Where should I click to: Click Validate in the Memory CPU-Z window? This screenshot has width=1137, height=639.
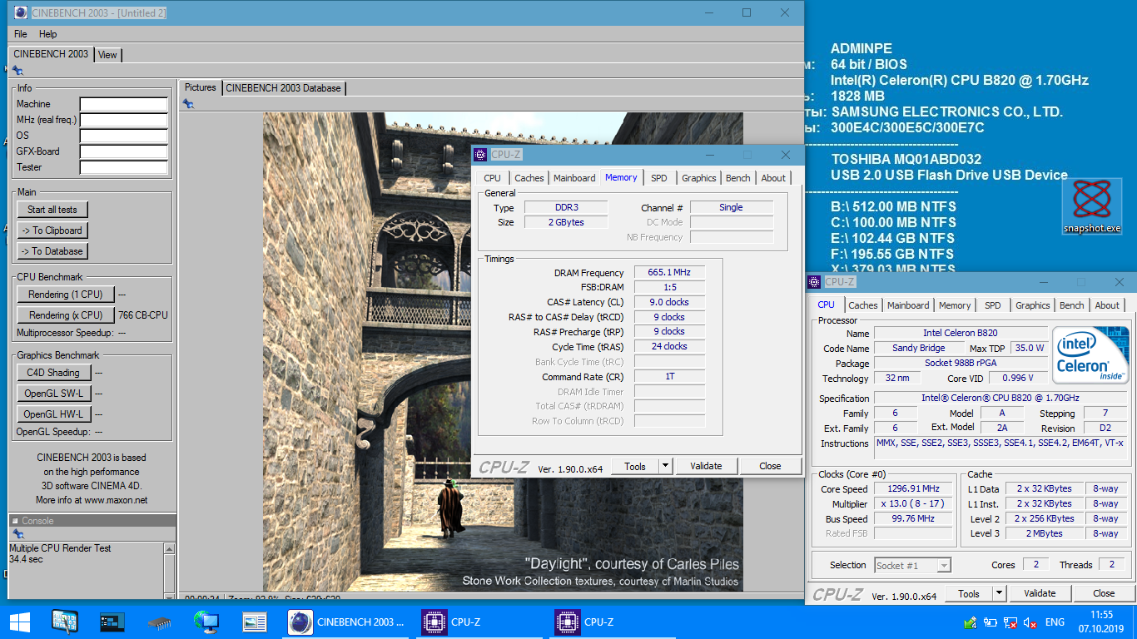click(706, 466)
